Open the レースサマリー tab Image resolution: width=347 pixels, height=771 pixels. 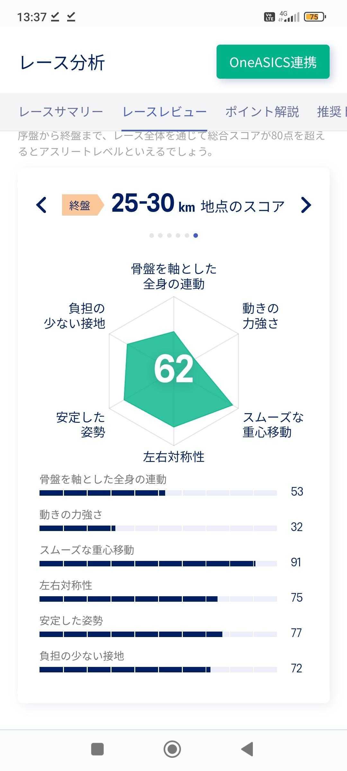click(61, 112)
